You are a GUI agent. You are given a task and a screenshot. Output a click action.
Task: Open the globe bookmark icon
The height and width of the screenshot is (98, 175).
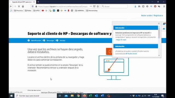[x=72, y=11]
